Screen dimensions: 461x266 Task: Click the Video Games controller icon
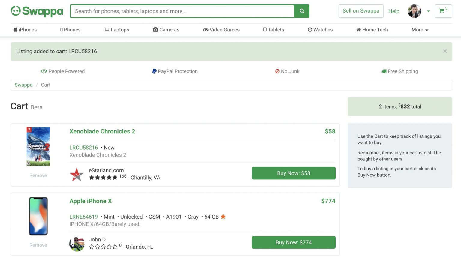coord(206,30)
